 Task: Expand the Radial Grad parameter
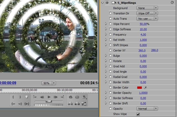(x=106, y=77)
